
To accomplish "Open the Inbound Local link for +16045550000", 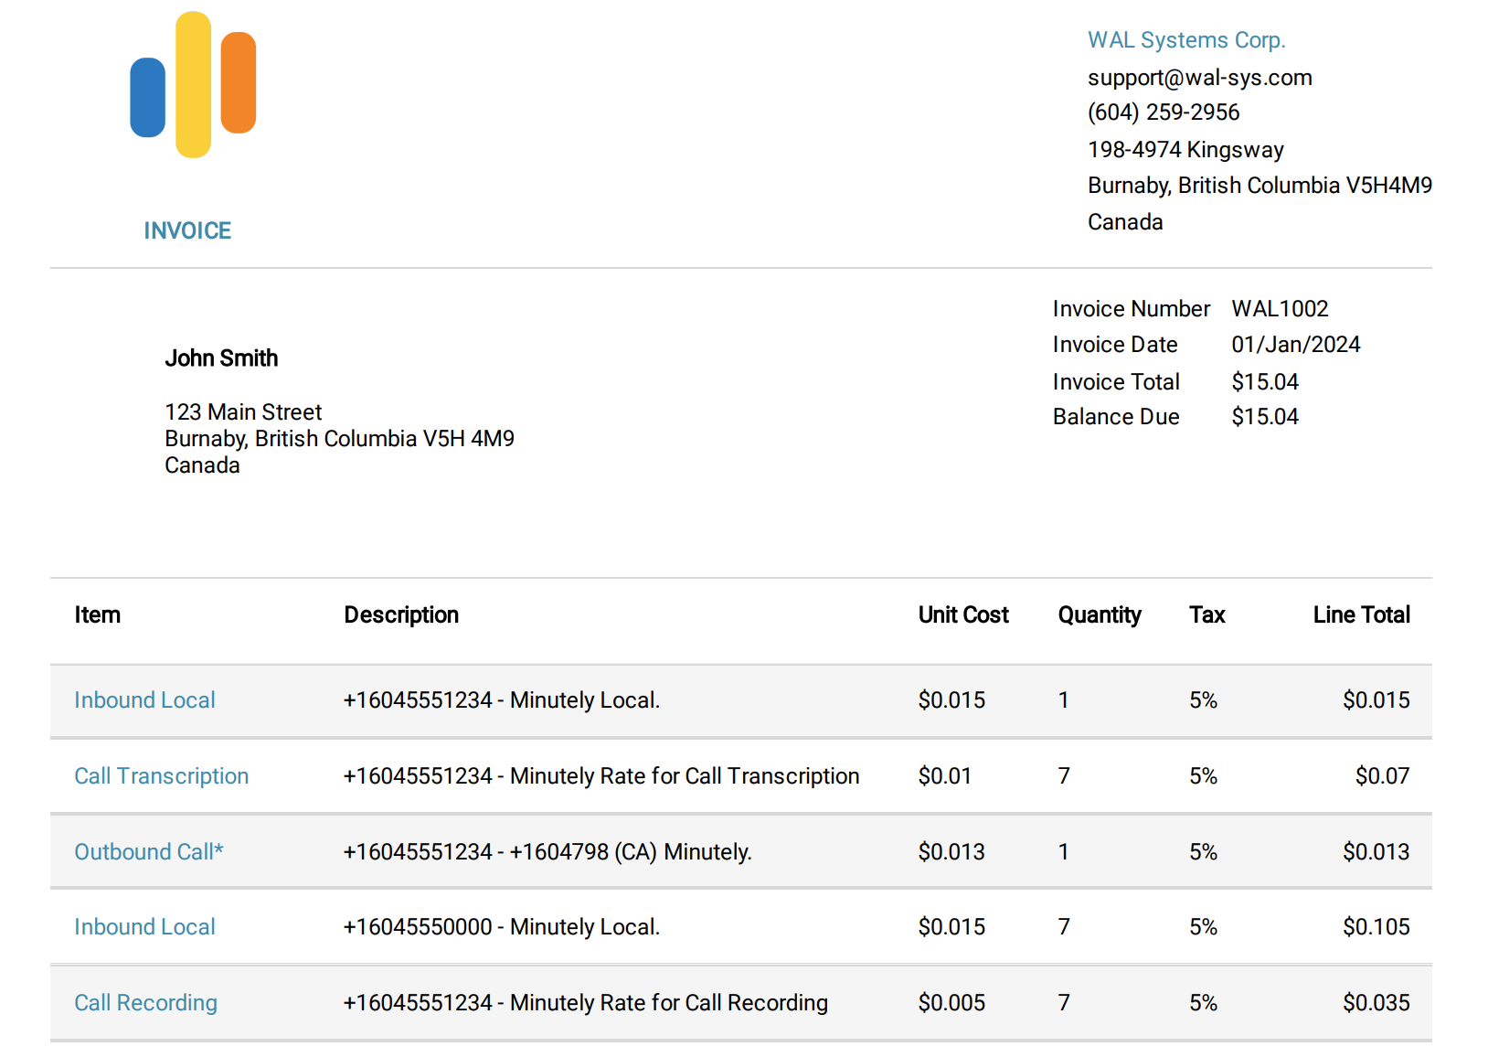I will 144,926.
